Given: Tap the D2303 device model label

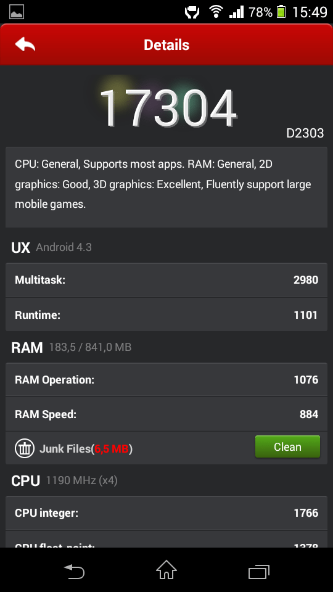Looking at the screenshot, I should click(x=305, y=133).
